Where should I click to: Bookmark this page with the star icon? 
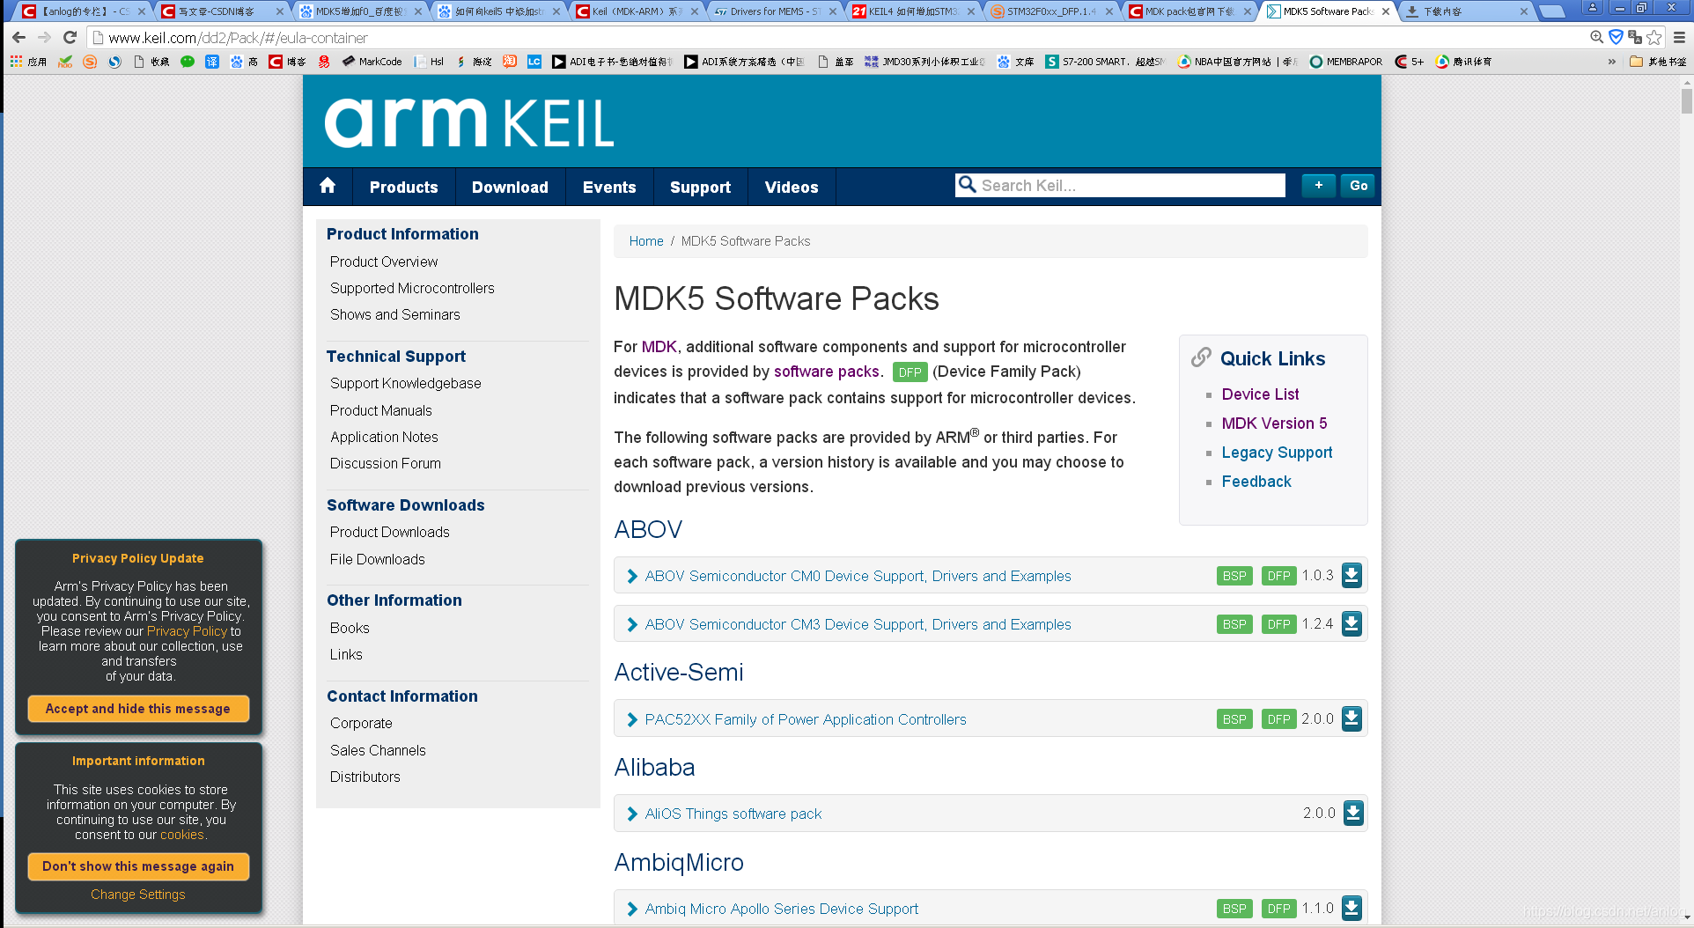tap(1654, 37)
